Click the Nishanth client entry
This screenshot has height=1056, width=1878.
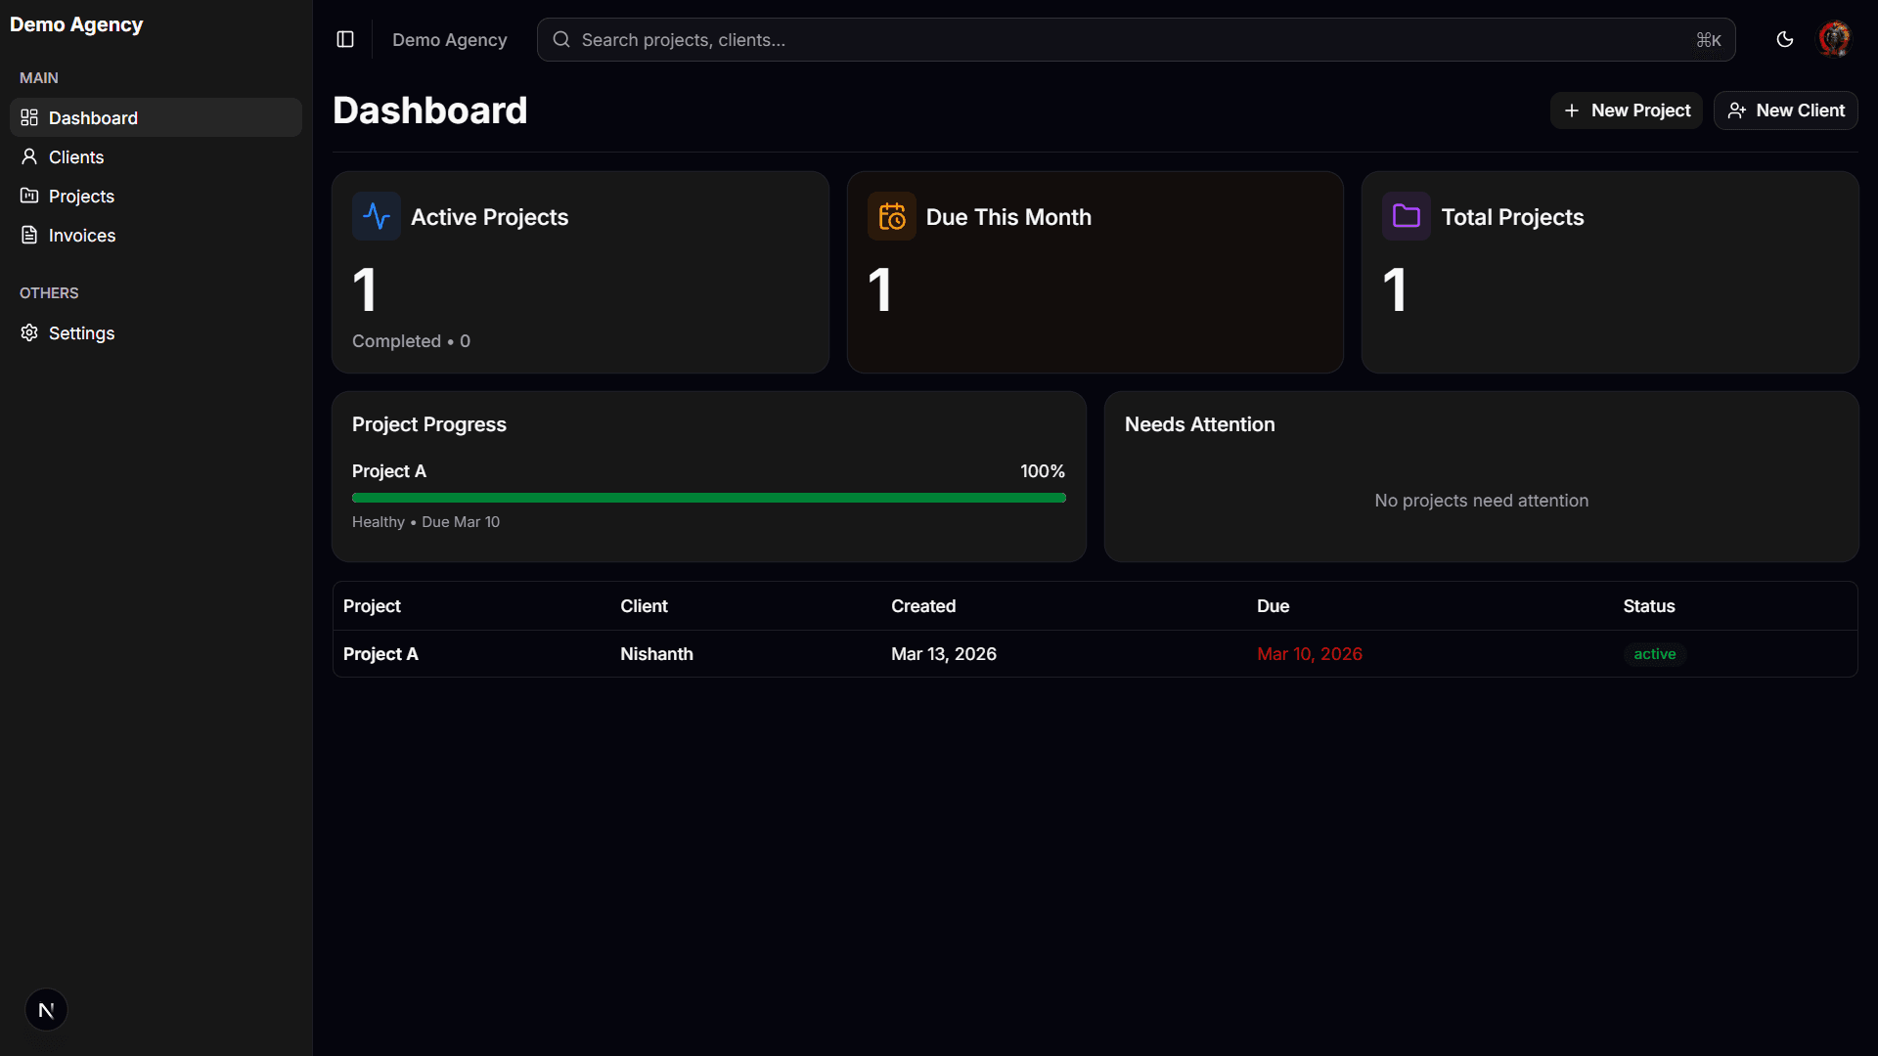click(x=656, y=653)
